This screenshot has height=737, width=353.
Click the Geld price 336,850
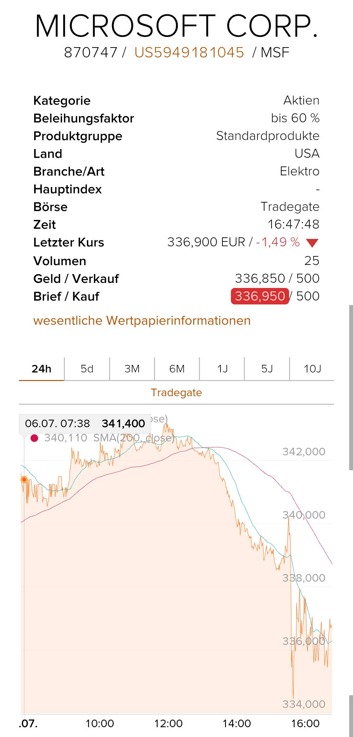[260, 278]
